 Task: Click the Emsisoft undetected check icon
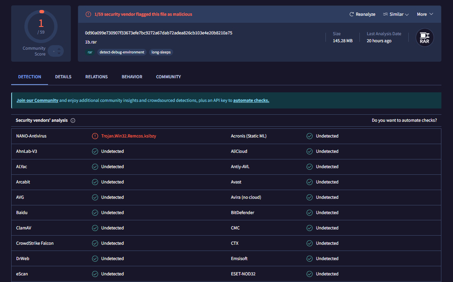[309, 258]
